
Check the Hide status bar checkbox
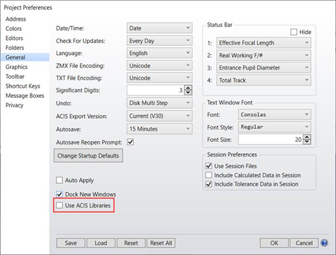click(x=293, y=32)
